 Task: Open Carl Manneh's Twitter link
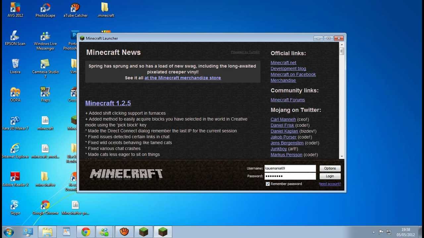click(283, 119)
